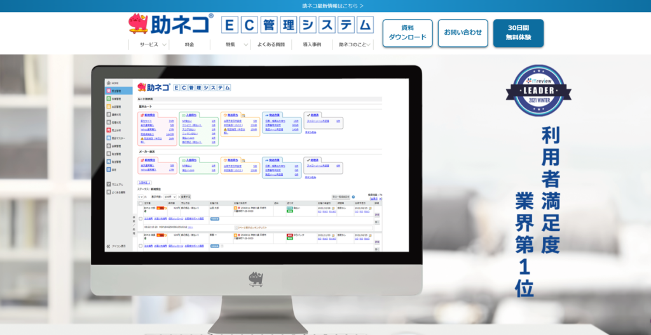Expand the 助ネコのこと menu dropdown

(x=353, y=45)
